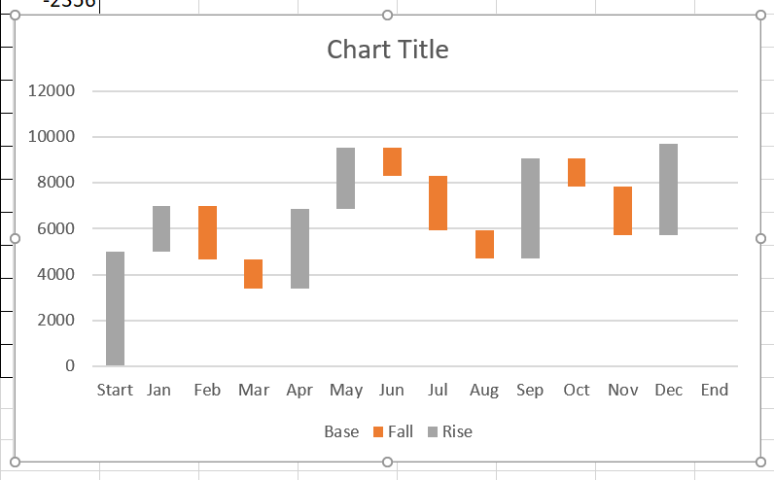Click the right-middle chart resize handle
The width and height of the screenshot is (774, 480).
point(760,238)
